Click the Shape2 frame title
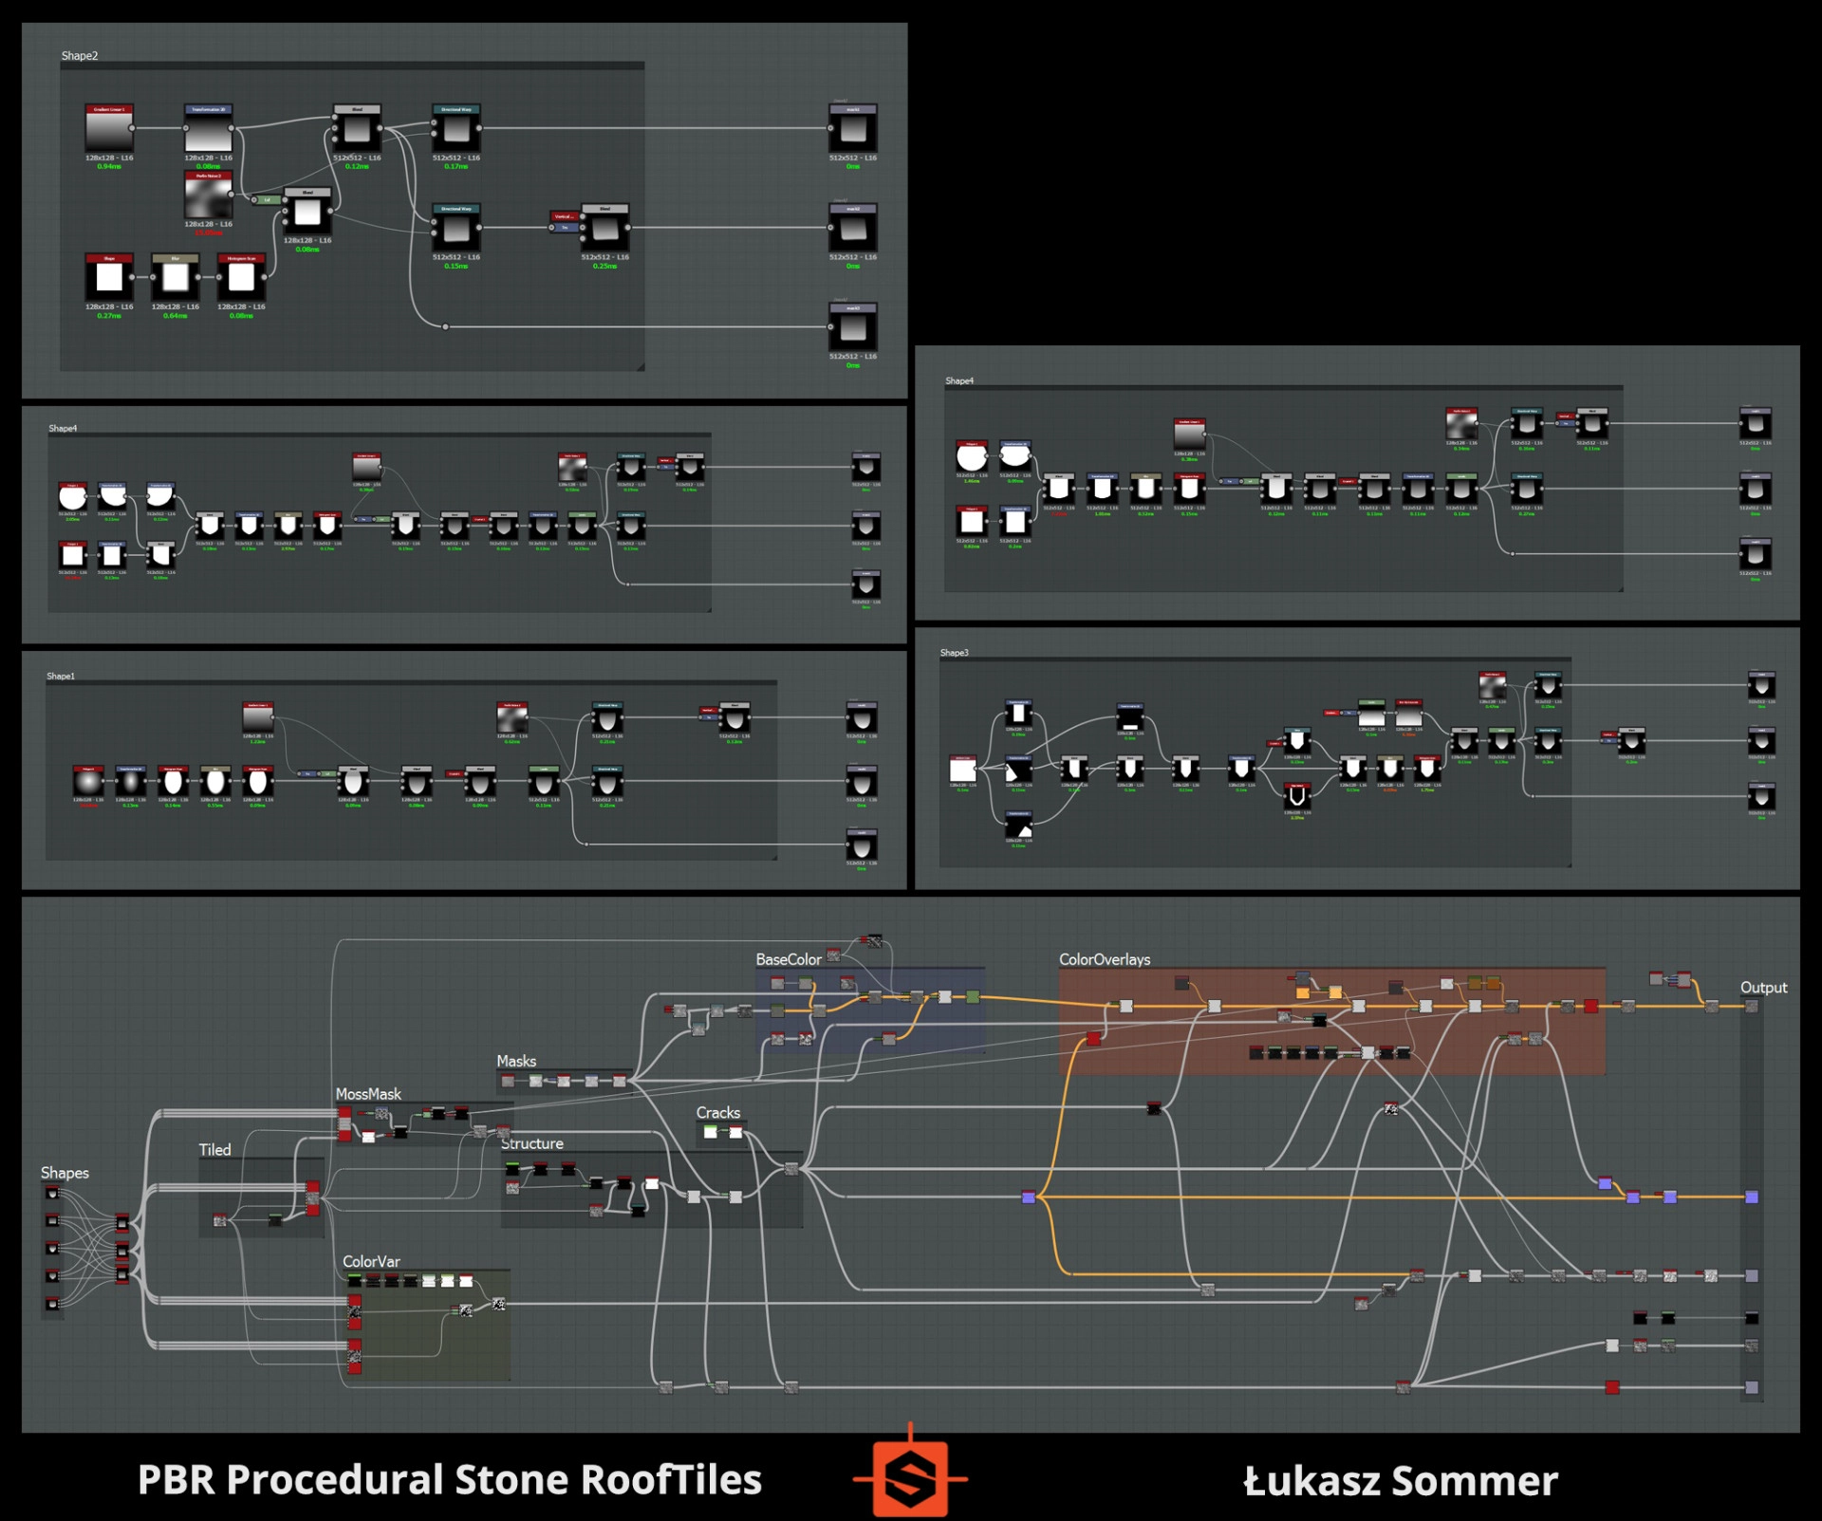The image size is (1822, 1521). [x=80, y=56]
